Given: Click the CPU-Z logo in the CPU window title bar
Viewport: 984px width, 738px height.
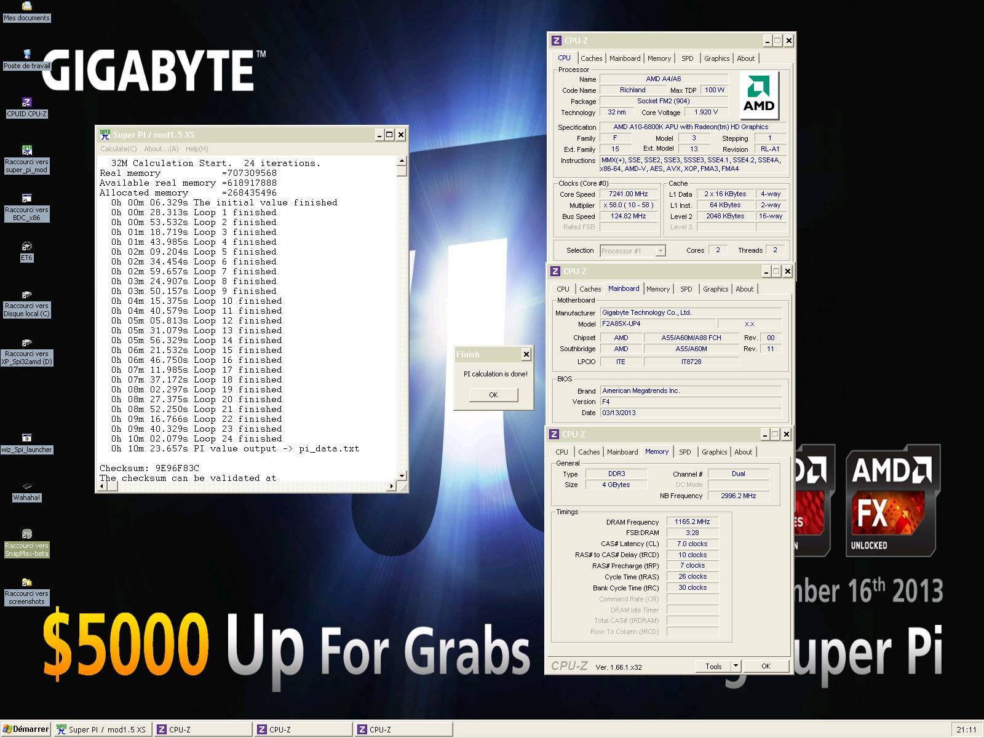Looking at the screenshot, I should point(556,41).
